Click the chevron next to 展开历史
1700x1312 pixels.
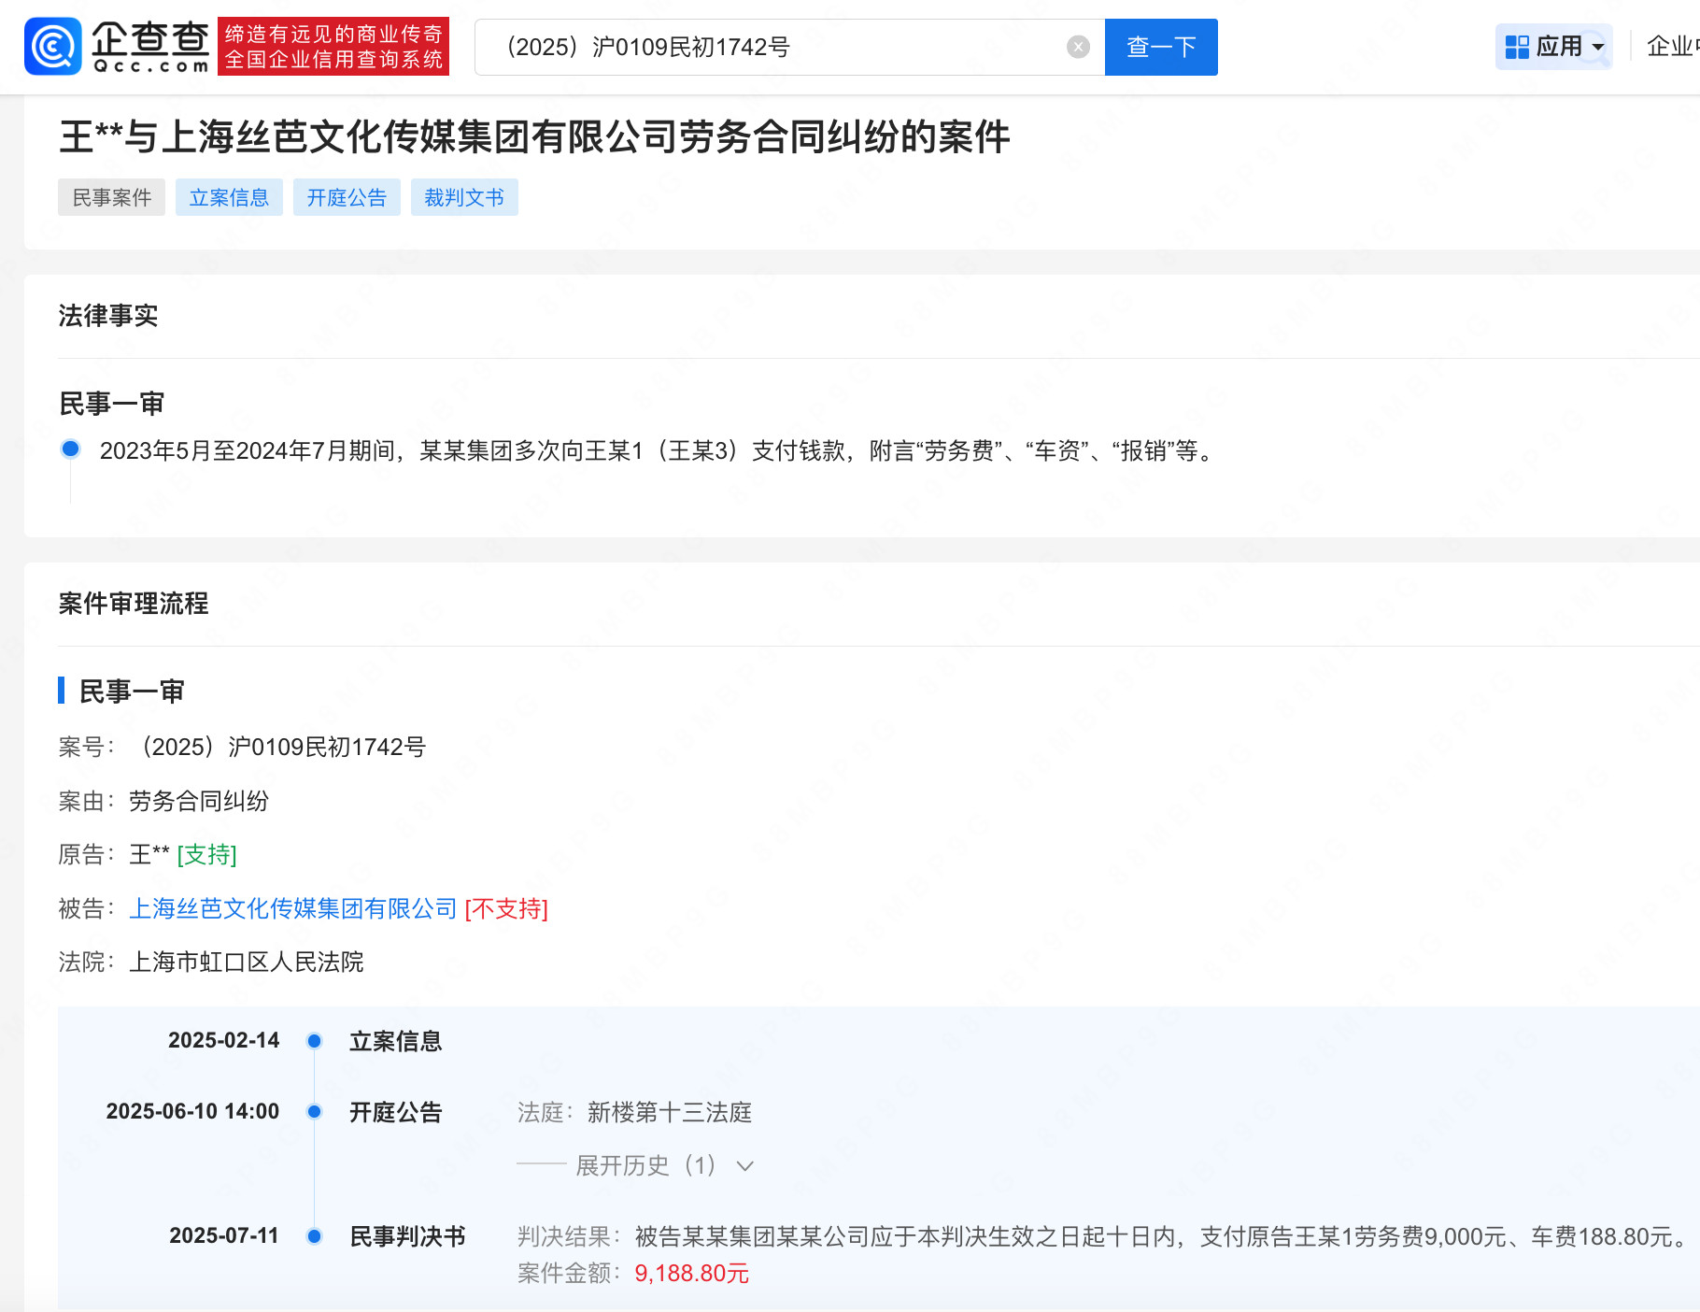tap(744, 1166)
